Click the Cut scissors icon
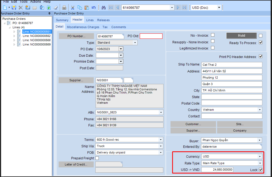The image size is (272, 177). (x=73, y=7)
